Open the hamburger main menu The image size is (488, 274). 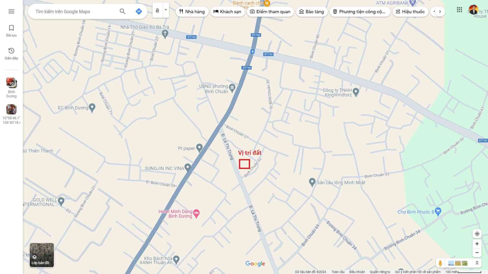click(x=11, y=11)
